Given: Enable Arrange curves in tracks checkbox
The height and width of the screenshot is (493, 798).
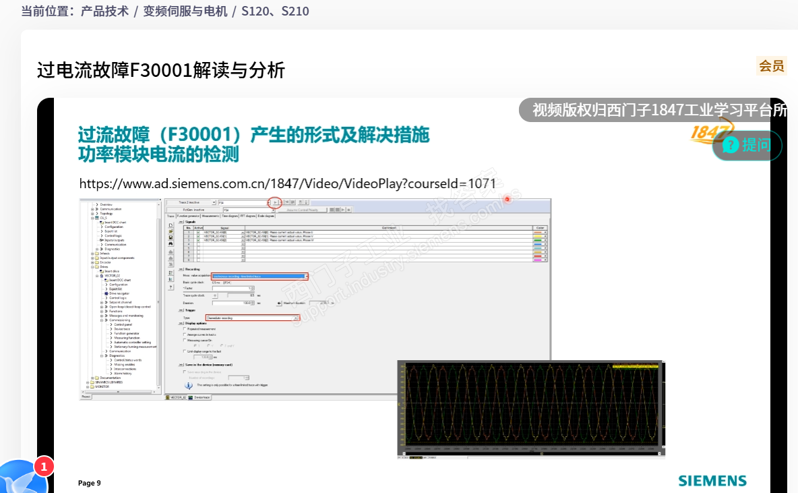Looking at the screenshot, I should point(185,334).
